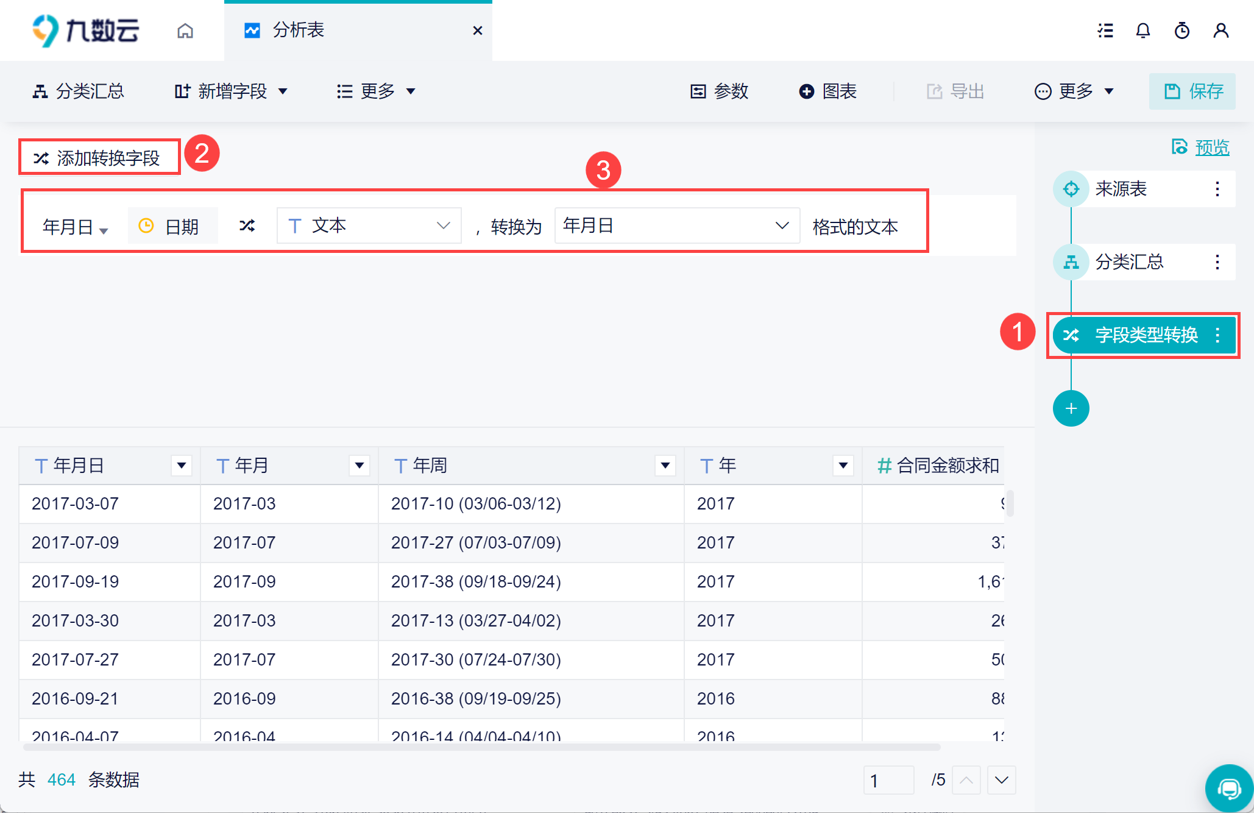Screen dimensions: 1254x813
Task: Open the user account icon
Action: pos(1220,30)
